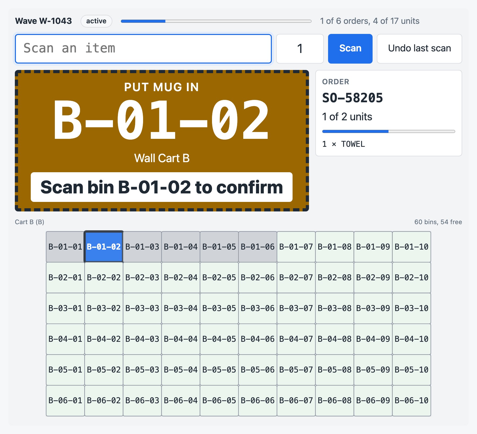This screenshot has height=434, width=477.
Task: Select bin B-05-10
Action: pyautogui.click(x=412, y=370)
